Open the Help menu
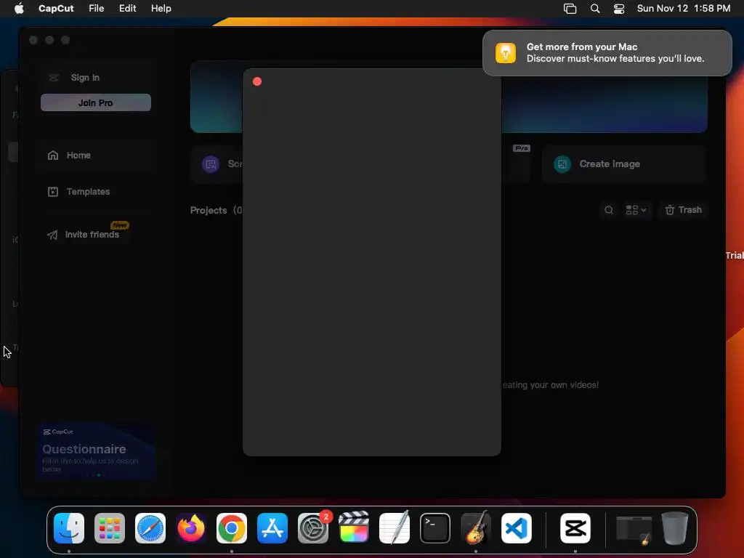 point(161,8)
